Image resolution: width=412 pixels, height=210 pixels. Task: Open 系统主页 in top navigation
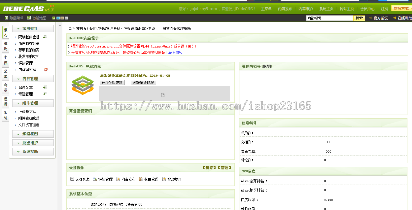(326, 9)
